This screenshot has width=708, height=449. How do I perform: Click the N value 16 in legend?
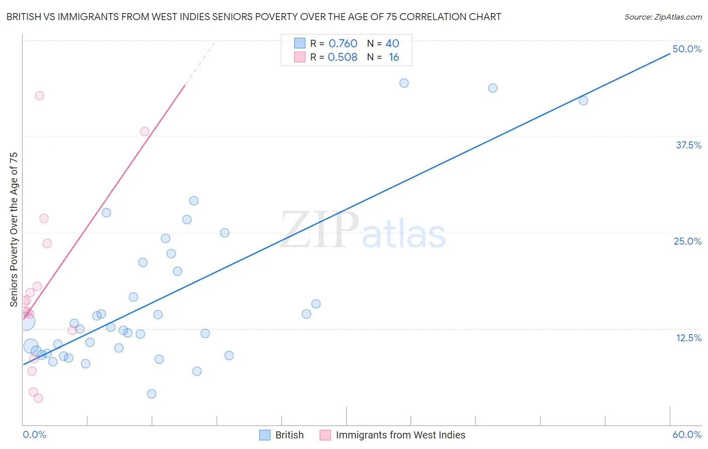click(x=394, y=57)
